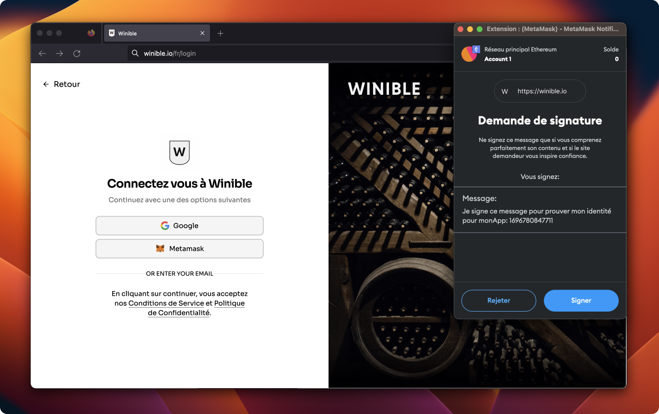Screen dimensions: 659x414
Task: Click the Réseau principal Ethereum network label
Action: 520,49
